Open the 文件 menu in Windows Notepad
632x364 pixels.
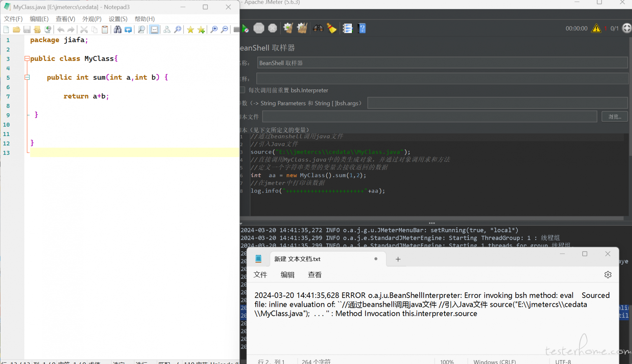click(260, 275)
